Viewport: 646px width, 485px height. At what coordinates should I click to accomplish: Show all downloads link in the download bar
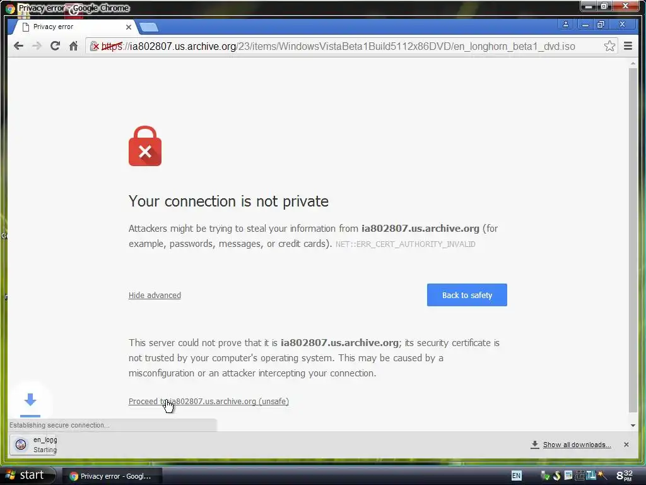point(577,445)
